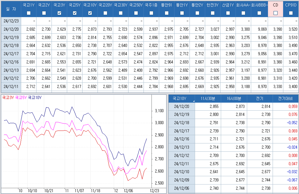This screenshot has width=299, height=194.
Task: Select 24/12/18 date in 국고10Y detail table
Action: click(x=182, y=123)
